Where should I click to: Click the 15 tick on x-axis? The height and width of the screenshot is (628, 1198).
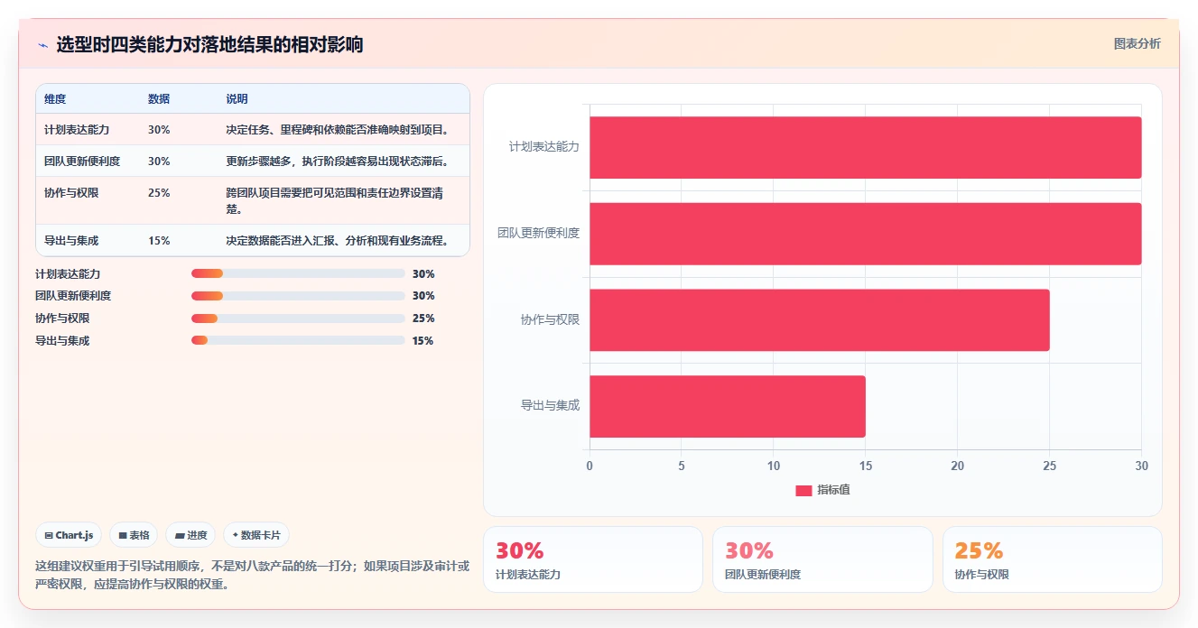click(x=865, y=466)
